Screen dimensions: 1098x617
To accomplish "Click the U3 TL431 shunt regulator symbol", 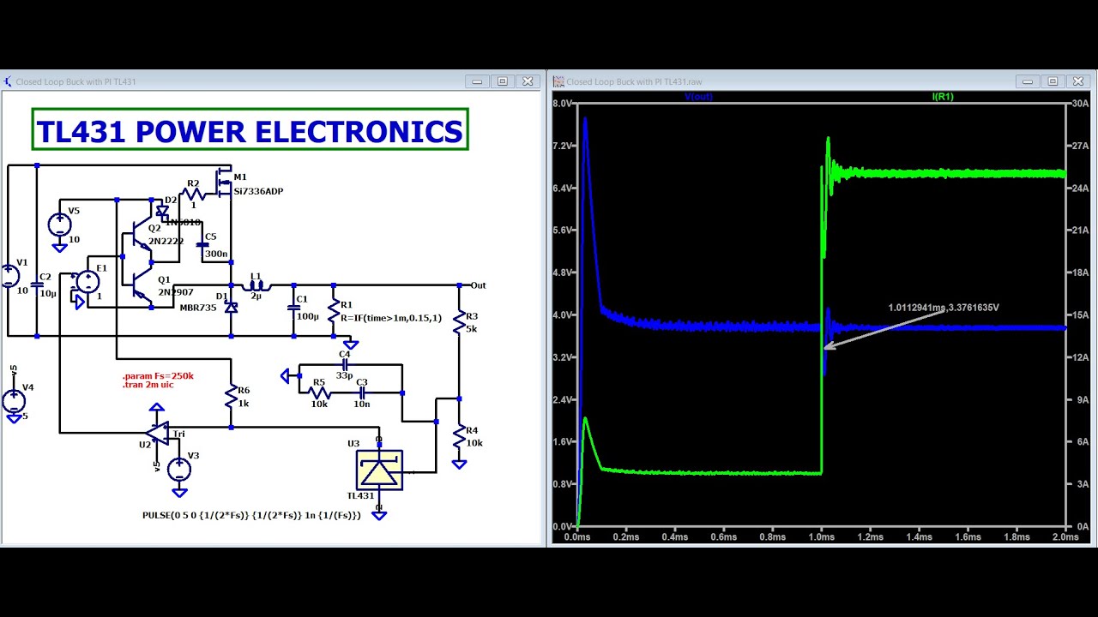I will 379,470.
